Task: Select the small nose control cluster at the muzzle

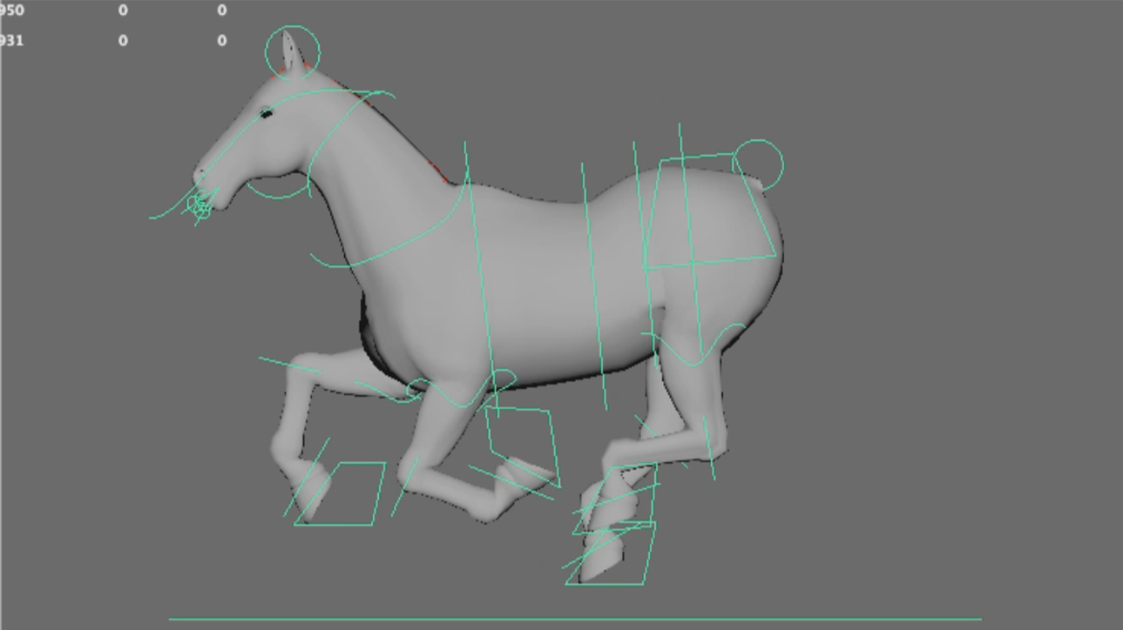Action: (x=200, y=205)
